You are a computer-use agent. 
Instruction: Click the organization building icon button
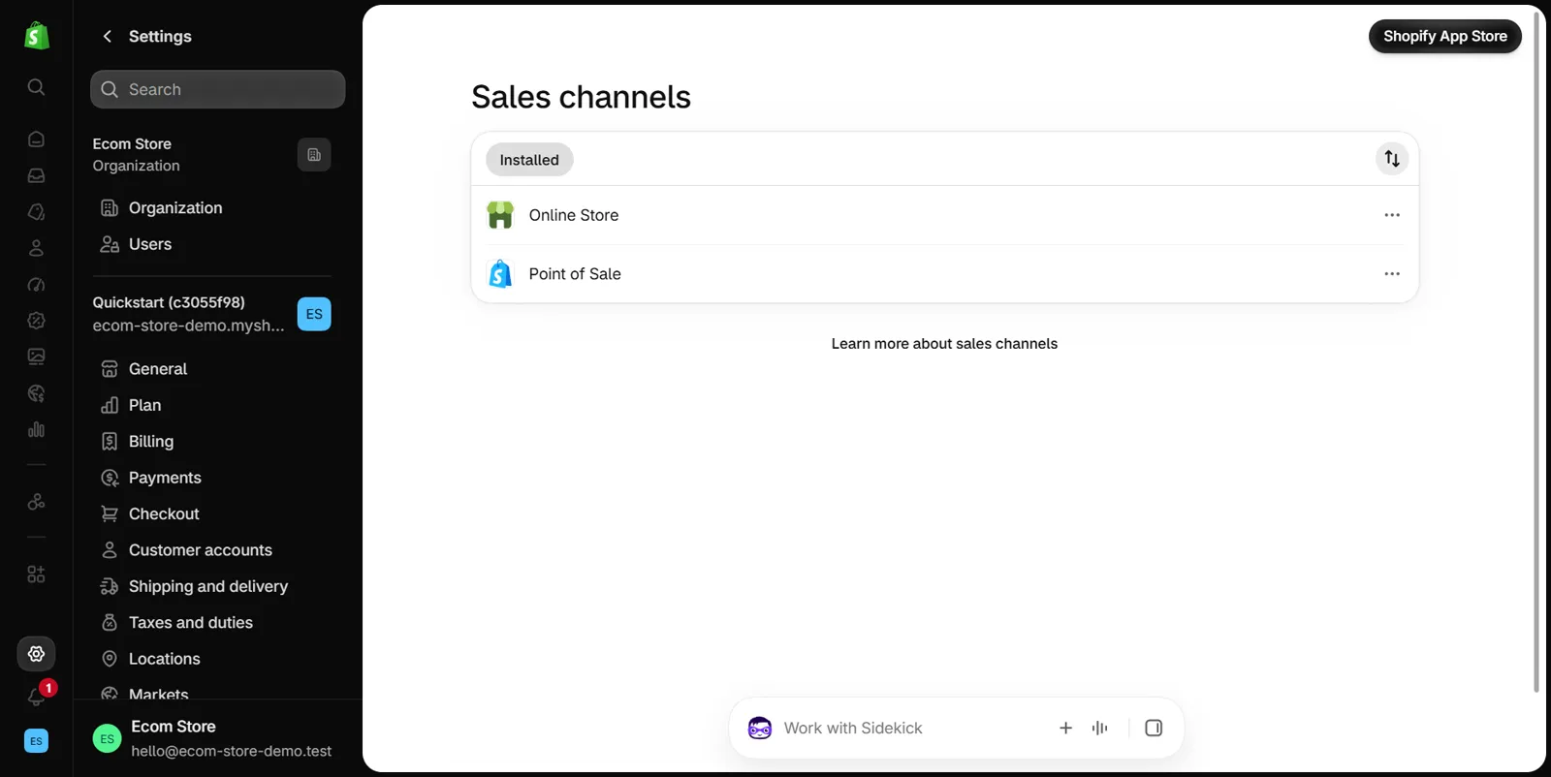pyautogui.click(x=314, y=155)
